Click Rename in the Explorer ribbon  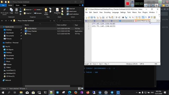pos(38,13)
